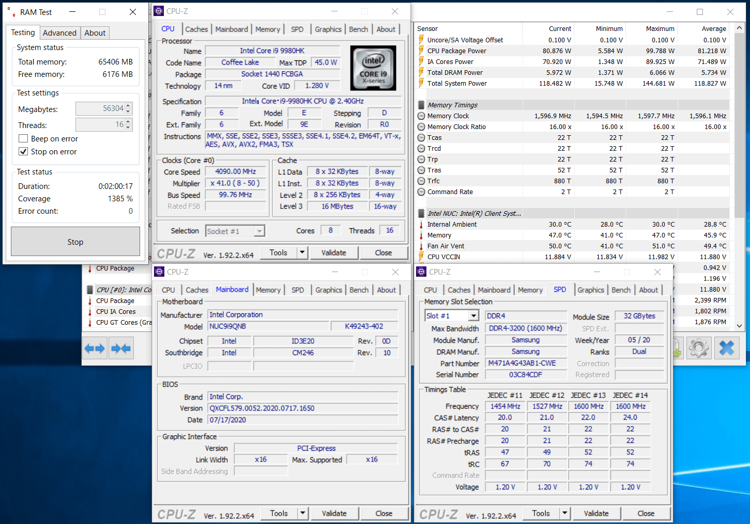
Task: Click the logging document icon with green plus
Action: click(678, 348)
